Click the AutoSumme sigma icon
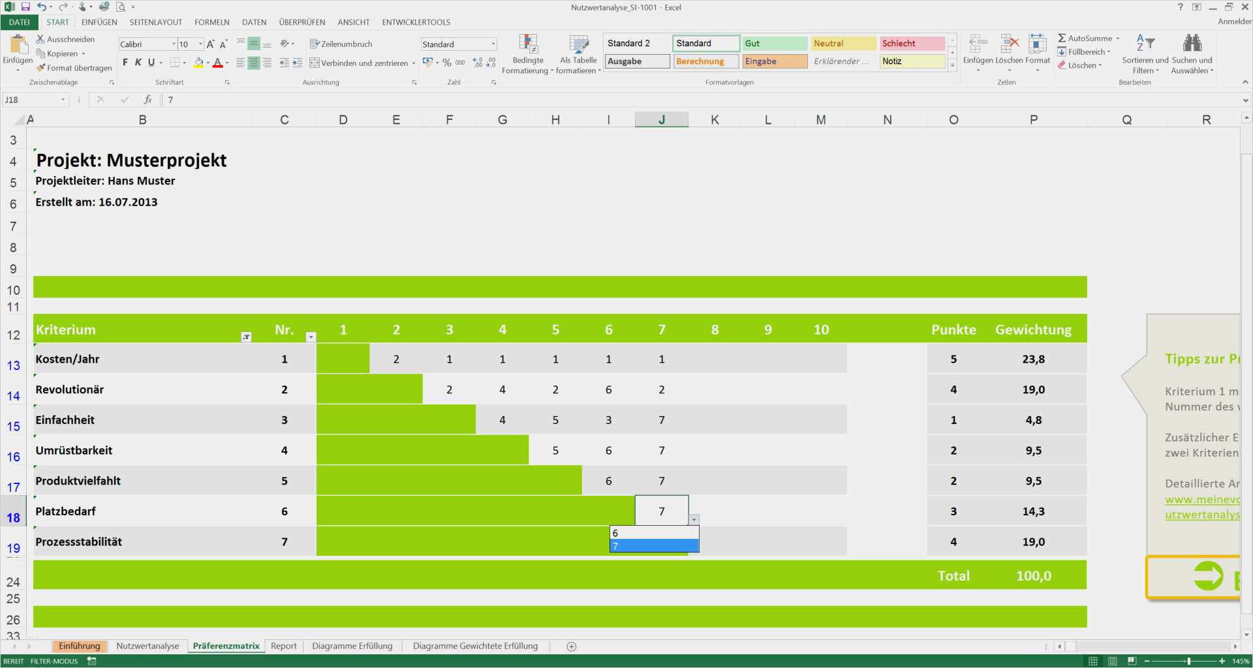 coord(1062,38)
